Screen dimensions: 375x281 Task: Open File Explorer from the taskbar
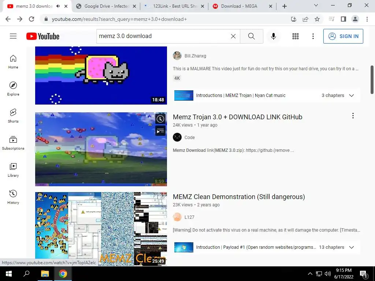(45, 274)
